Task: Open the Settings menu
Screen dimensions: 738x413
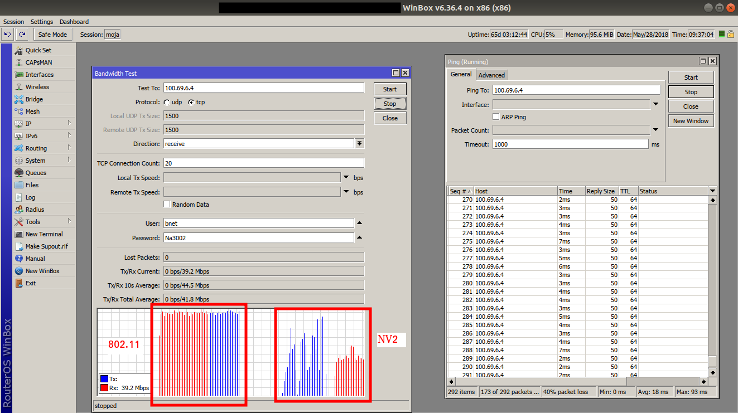Action: coord(42,22)
